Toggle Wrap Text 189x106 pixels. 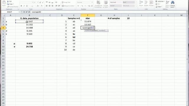(x=66, y=2)
